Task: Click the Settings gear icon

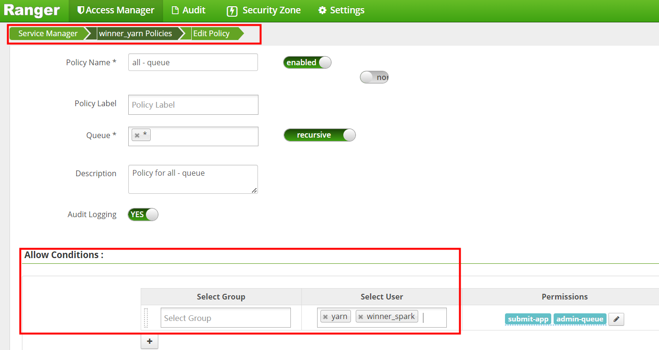Action: coord(322,10)
